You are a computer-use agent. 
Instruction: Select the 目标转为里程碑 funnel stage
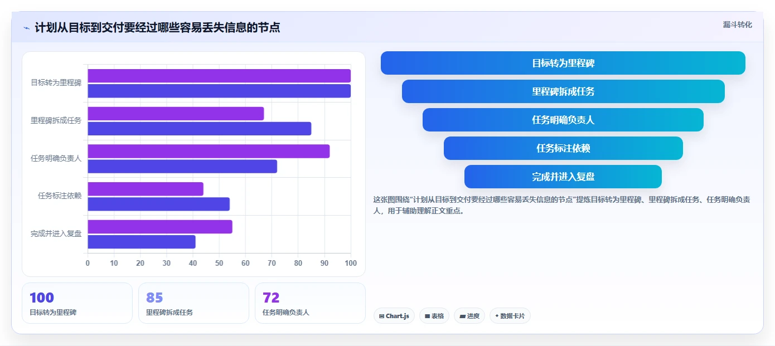[563, 63]
